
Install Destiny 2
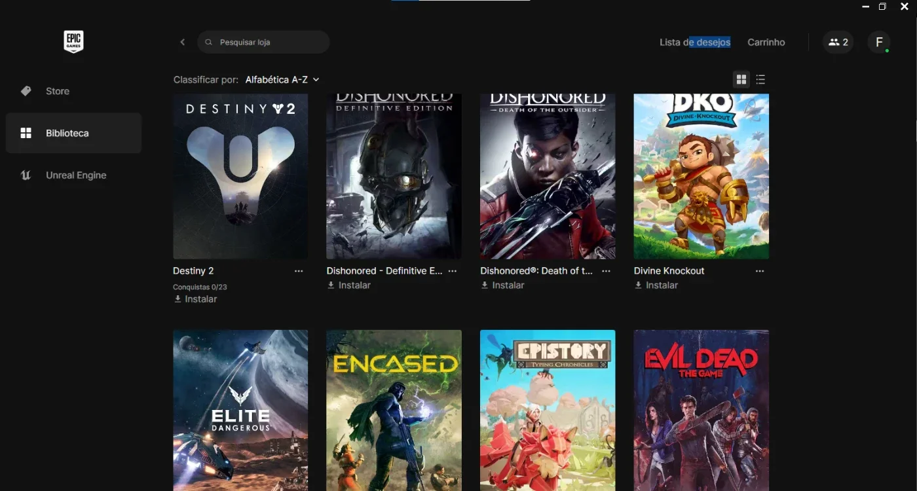(195, 299)
